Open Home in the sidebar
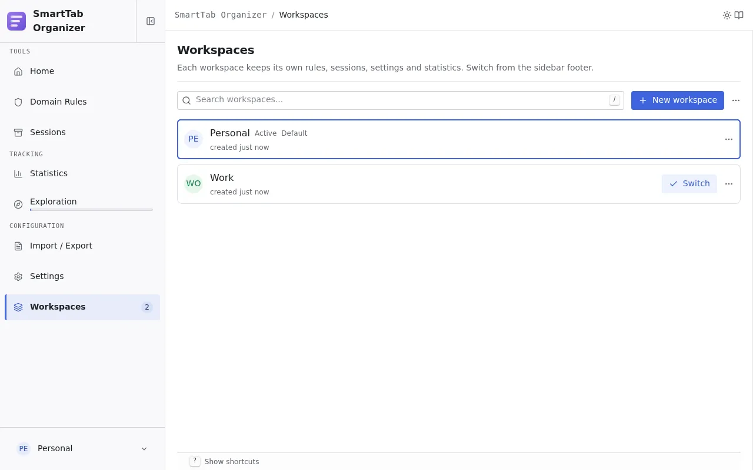The image size is (753, 470). [x=82, y=71]
